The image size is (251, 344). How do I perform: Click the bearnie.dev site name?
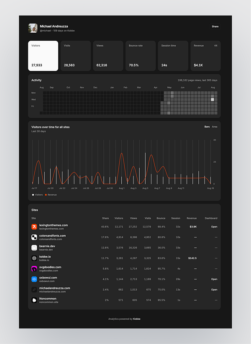(x=47, y=246)
